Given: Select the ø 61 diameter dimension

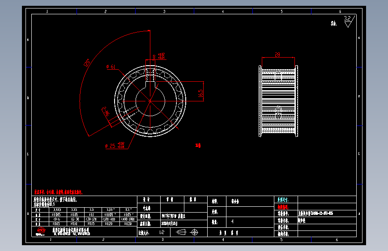Looking at the screenshot, I should click(111, 67).
